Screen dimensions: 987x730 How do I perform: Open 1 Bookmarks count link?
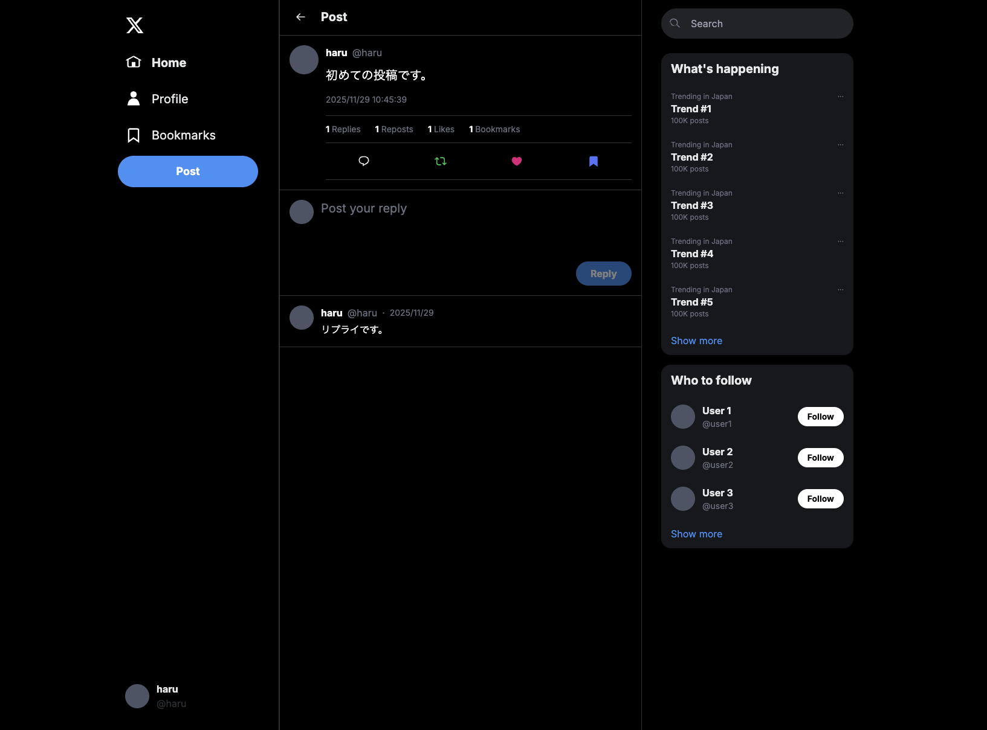(x=494, y=129)
